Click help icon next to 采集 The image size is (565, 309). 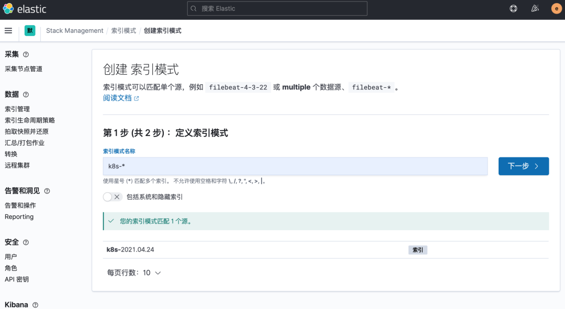[26, 54]
